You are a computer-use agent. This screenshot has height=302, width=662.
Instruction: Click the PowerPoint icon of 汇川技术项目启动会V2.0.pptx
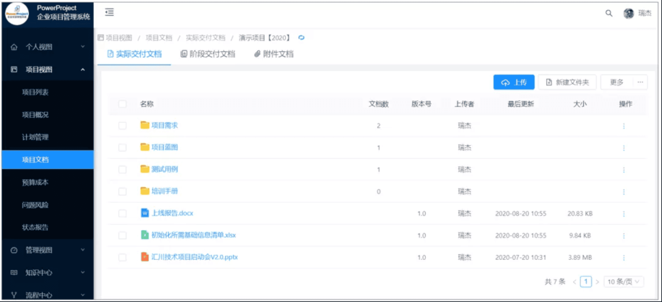(x=145, y=257)
